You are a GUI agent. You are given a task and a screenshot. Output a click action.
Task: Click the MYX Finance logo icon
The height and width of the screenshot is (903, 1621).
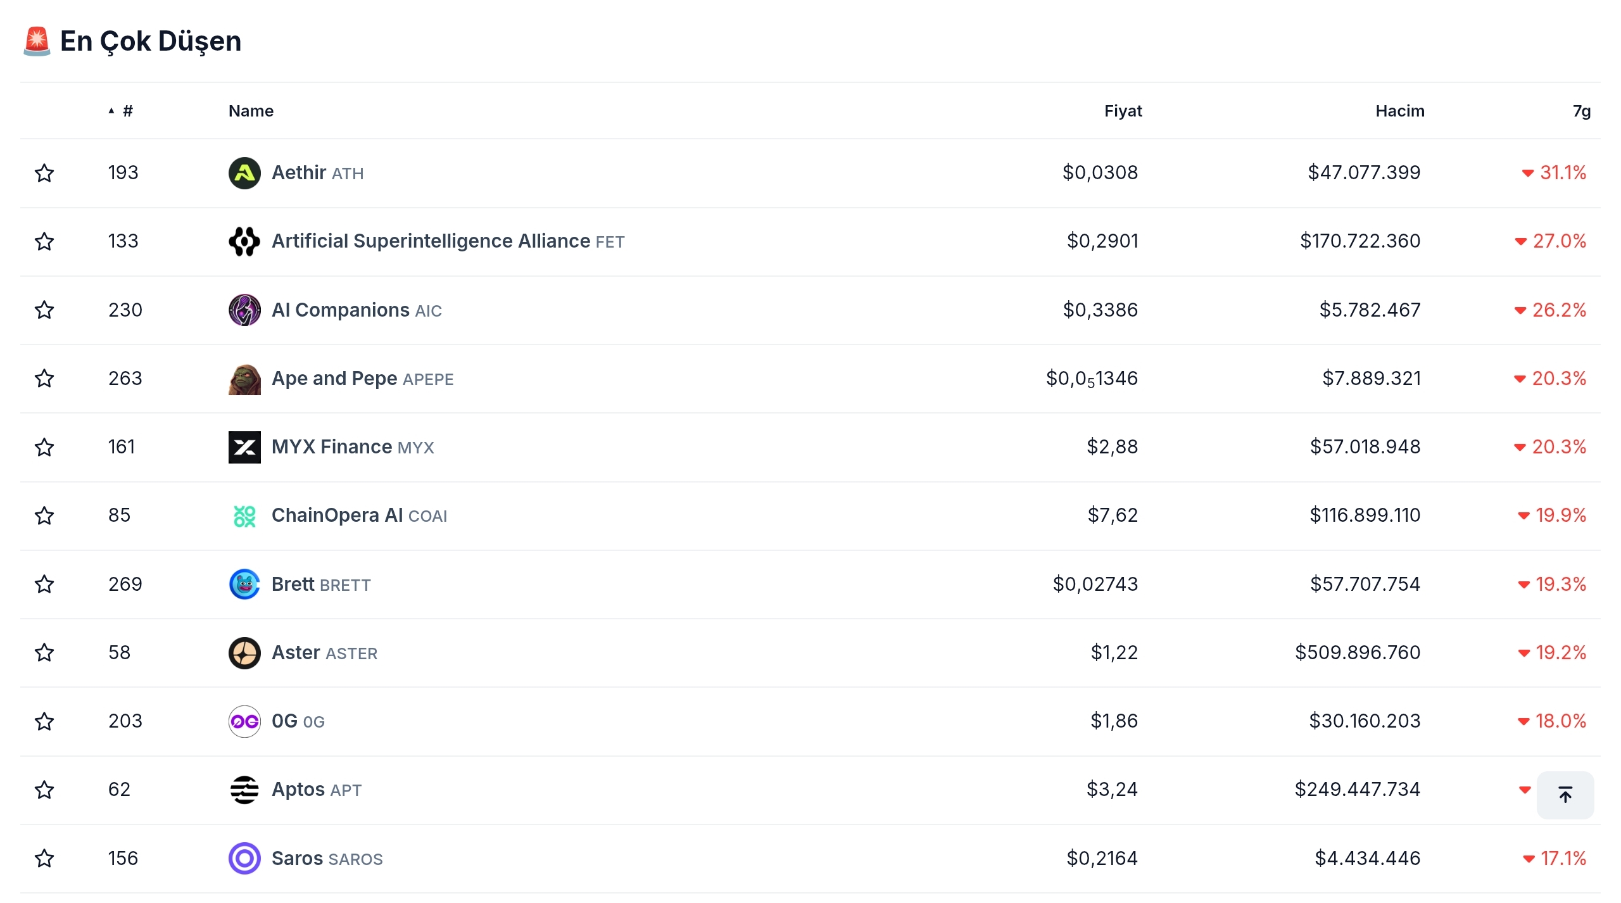point(244,447)
